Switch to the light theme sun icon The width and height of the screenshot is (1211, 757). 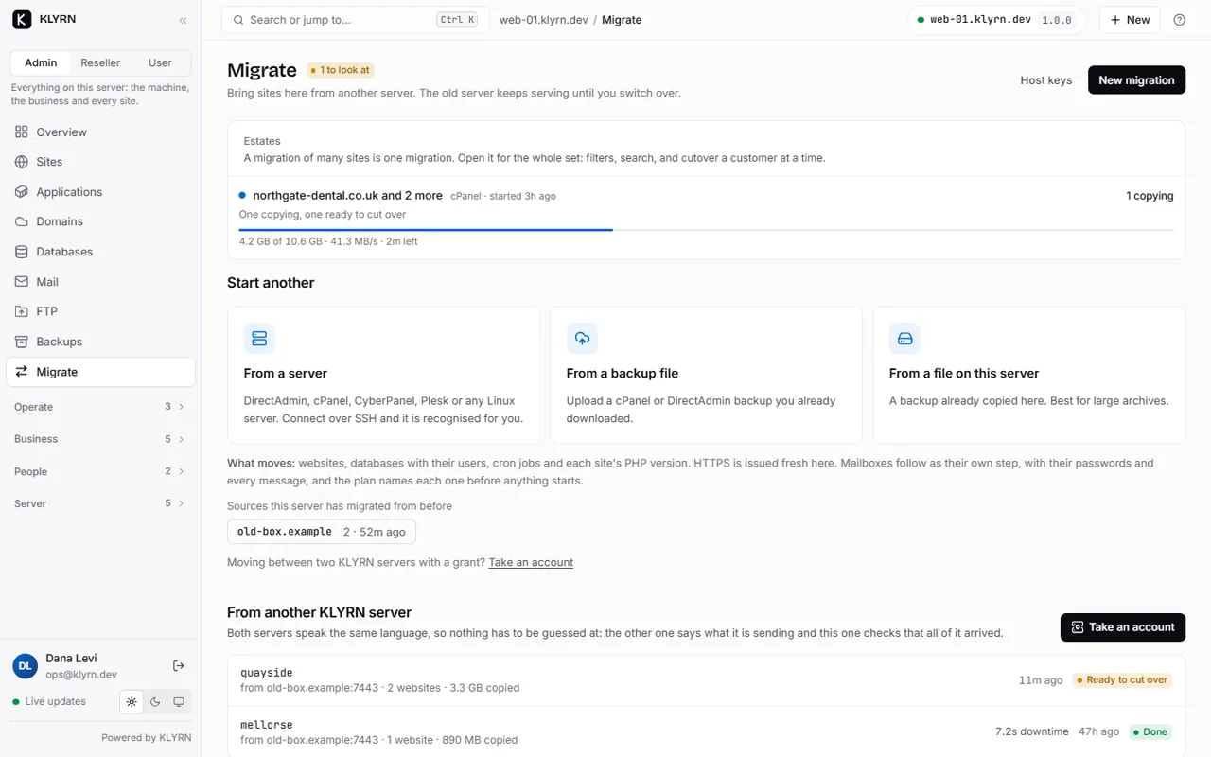pos(132,702)
